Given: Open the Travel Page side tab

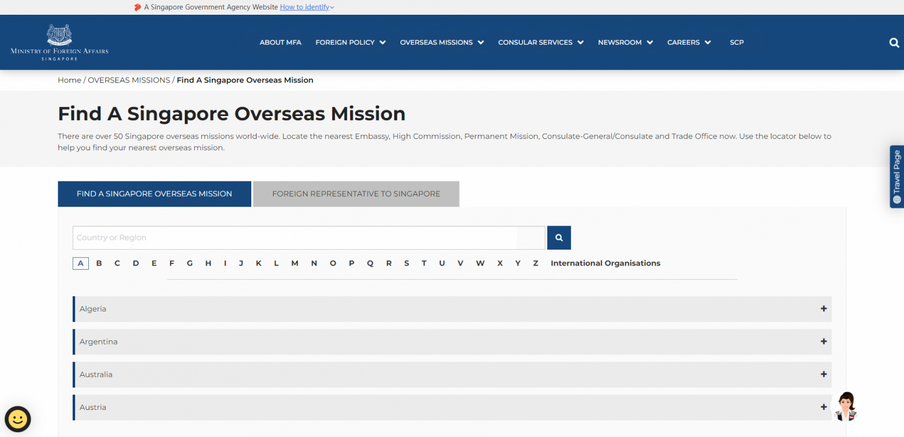Looking at the screenshot, I should [x=896, y=177].
